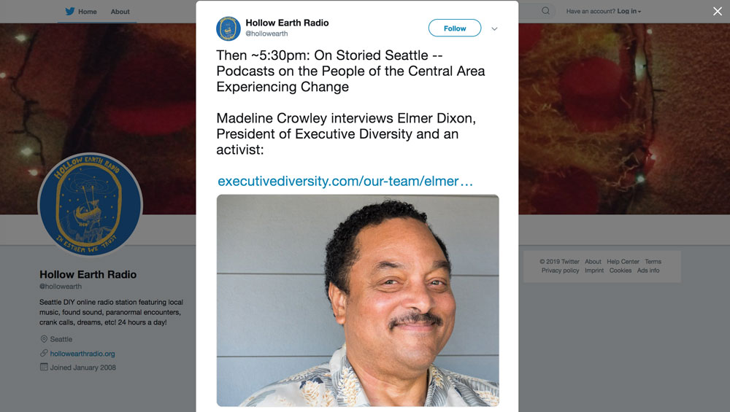The width and height of the screenshot is (730, 412).
Task: Click the Seattle location pin icon
Action: click(x=44, y=339)
